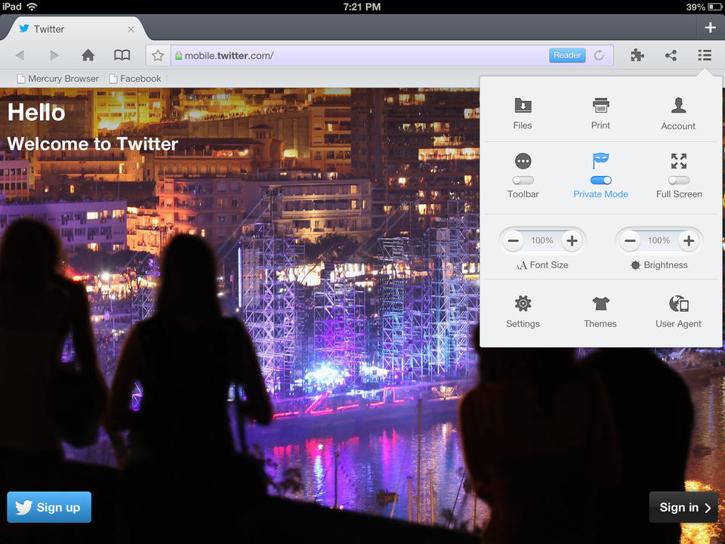Screen dimensions: 725x544
Task: Open Settings gear in menu
Action: pos(523,312)
